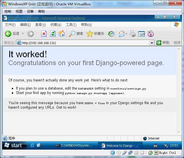
Task: Open the History clock icon
Action: 111,34
